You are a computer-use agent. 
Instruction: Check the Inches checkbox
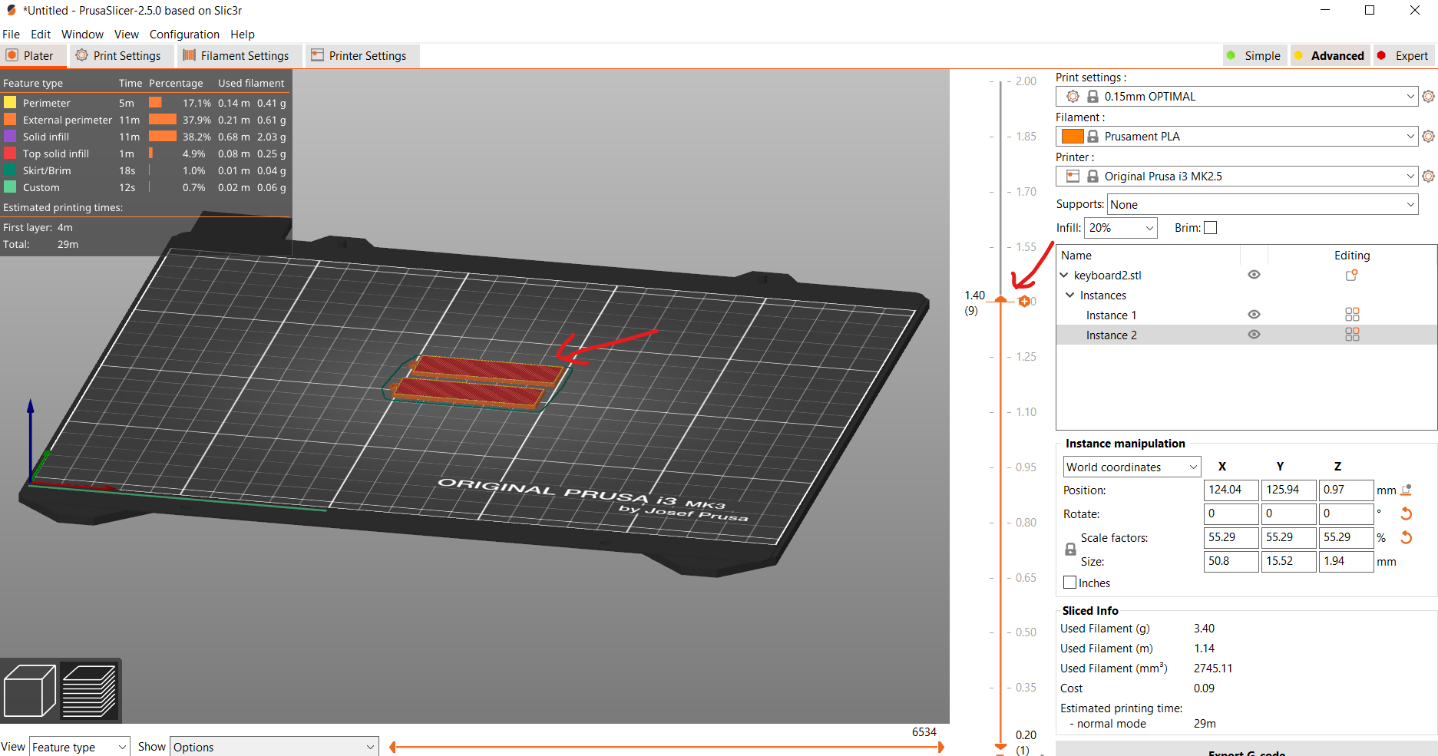(x=1069, y=583)
